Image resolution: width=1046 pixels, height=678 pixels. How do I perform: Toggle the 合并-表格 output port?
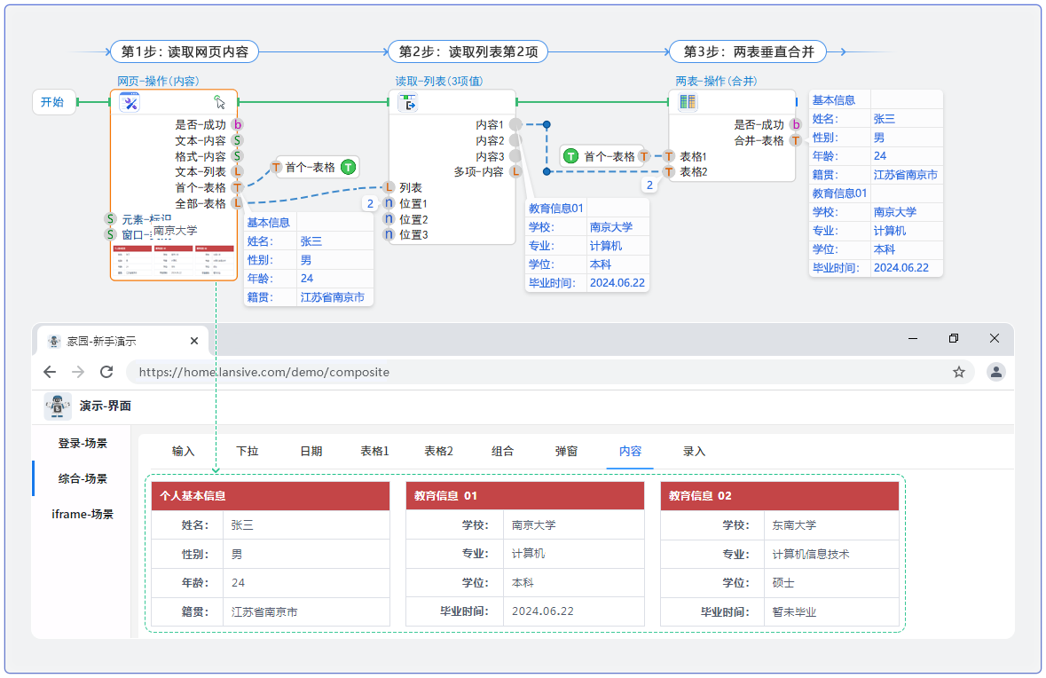click(x=797, y=139)
